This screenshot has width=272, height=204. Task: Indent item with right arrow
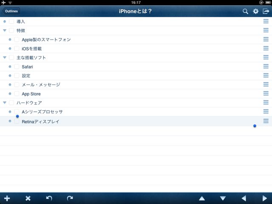(265, 198)
